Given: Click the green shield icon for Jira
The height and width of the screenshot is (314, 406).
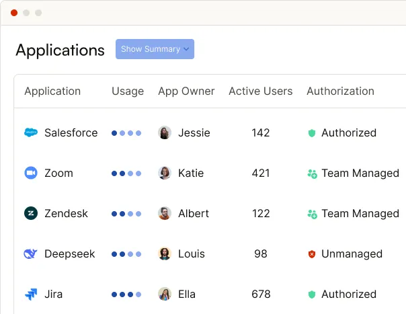Looking at the screenshot, I should tap(312, 295).
